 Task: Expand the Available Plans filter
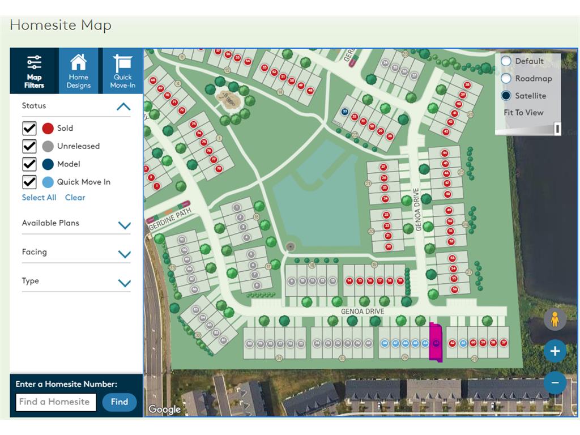tap(124, 225)
